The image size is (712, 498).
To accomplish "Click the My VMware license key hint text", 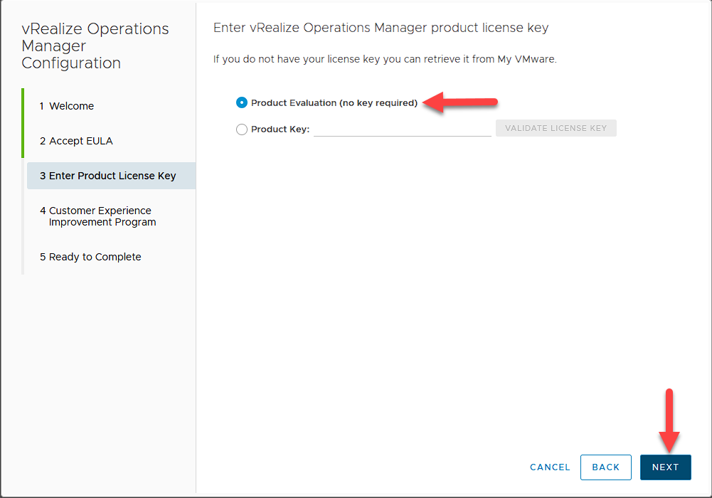I will (385, 59).
